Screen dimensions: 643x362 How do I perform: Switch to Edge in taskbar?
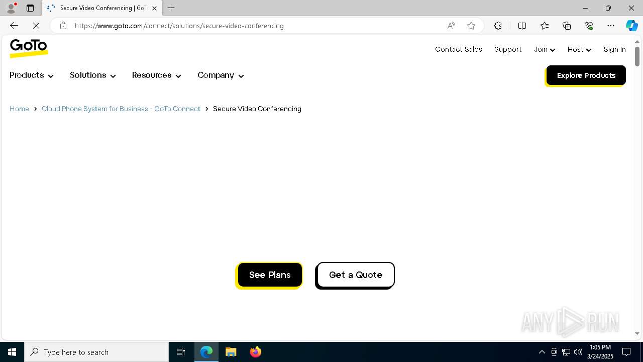[206, 352]
